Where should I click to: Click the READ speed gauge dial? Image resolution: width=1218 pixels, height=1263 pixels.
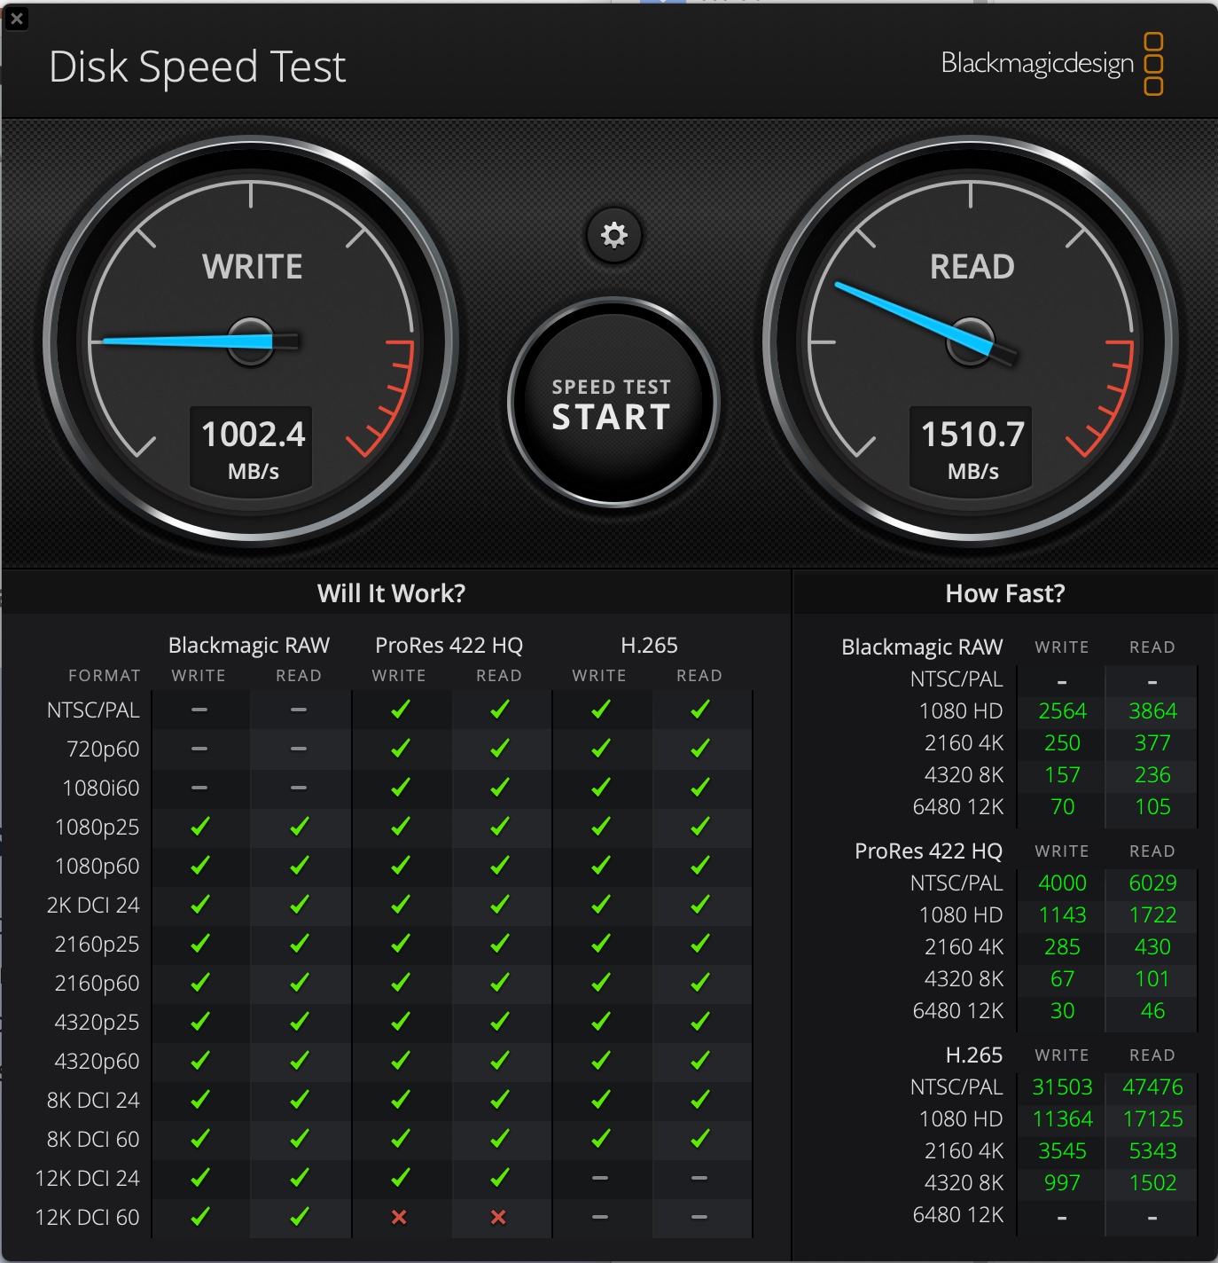pyautogui.click(x=971, y=341)
